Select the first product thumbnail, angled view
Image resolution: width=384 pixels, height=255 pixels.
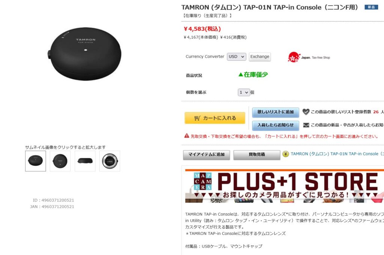coord(36,161)
